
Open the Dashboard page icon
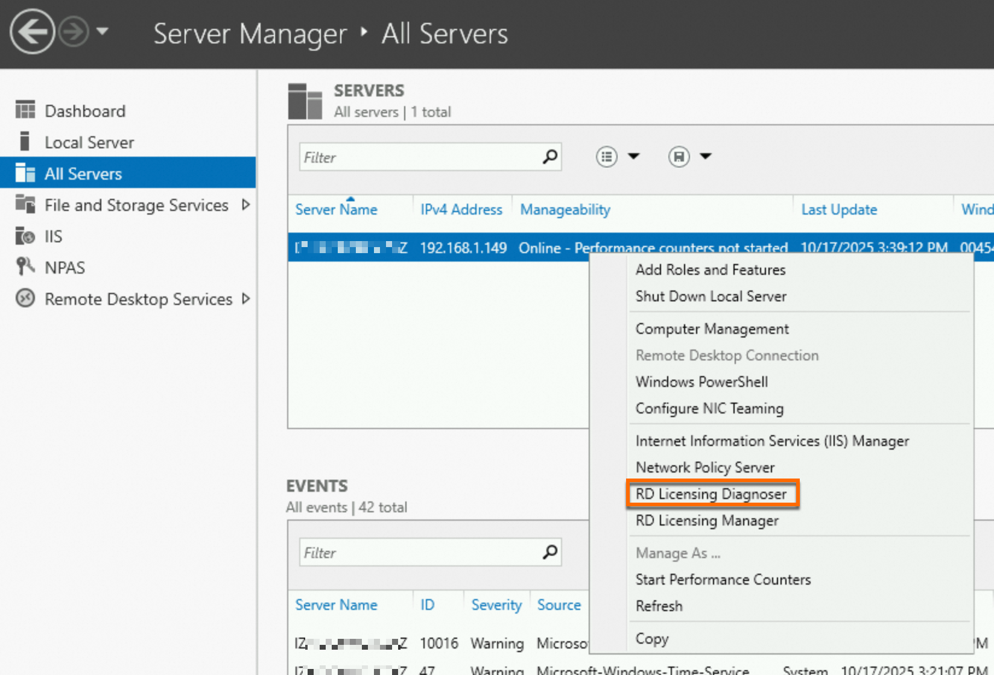point(25,110)
